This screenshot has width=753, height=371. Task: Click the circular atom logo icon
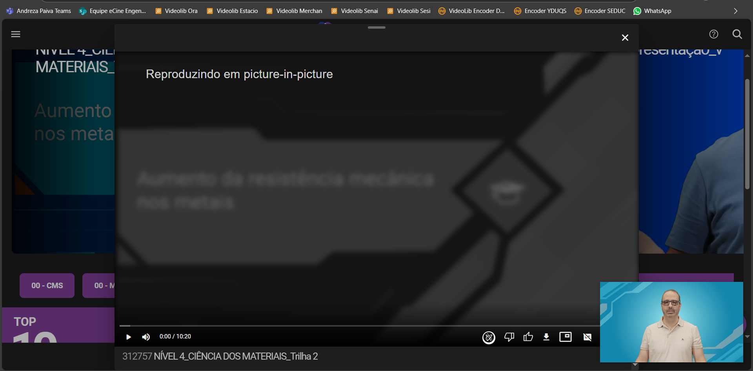pyautogui.click(x=488, y=337)
